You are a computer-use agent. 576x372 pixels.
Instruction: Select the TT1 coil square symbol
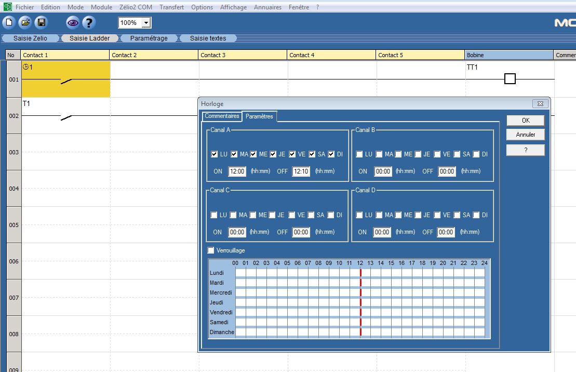tap(510, 79)
